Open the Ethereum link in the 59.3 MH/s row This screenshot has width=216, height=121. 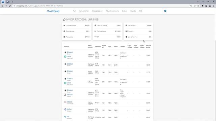pos(70,71)
